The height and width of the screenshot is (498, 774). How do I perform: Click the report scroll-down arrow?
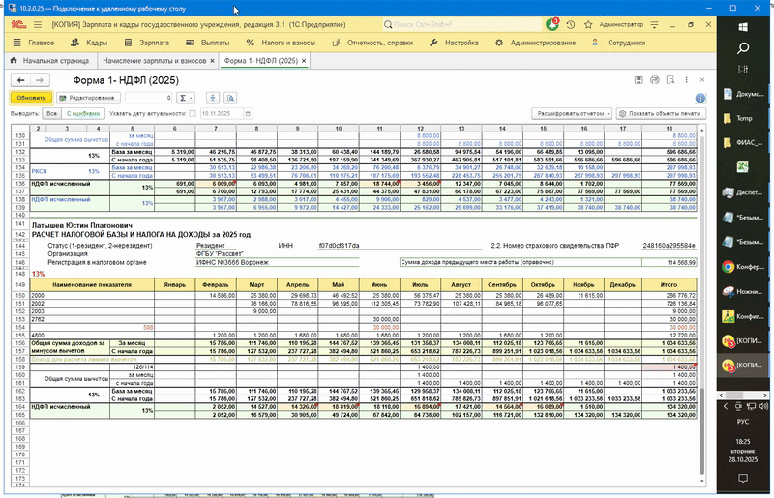pyautogui.click(x=702, y=481)
